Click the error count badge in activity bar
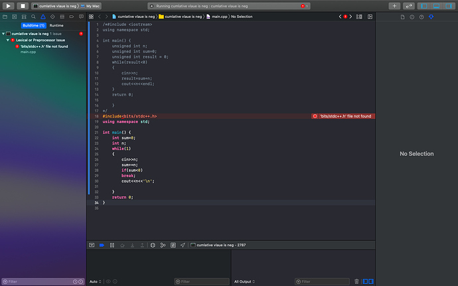Screen dimensions: 458x286 pos(304,6)
